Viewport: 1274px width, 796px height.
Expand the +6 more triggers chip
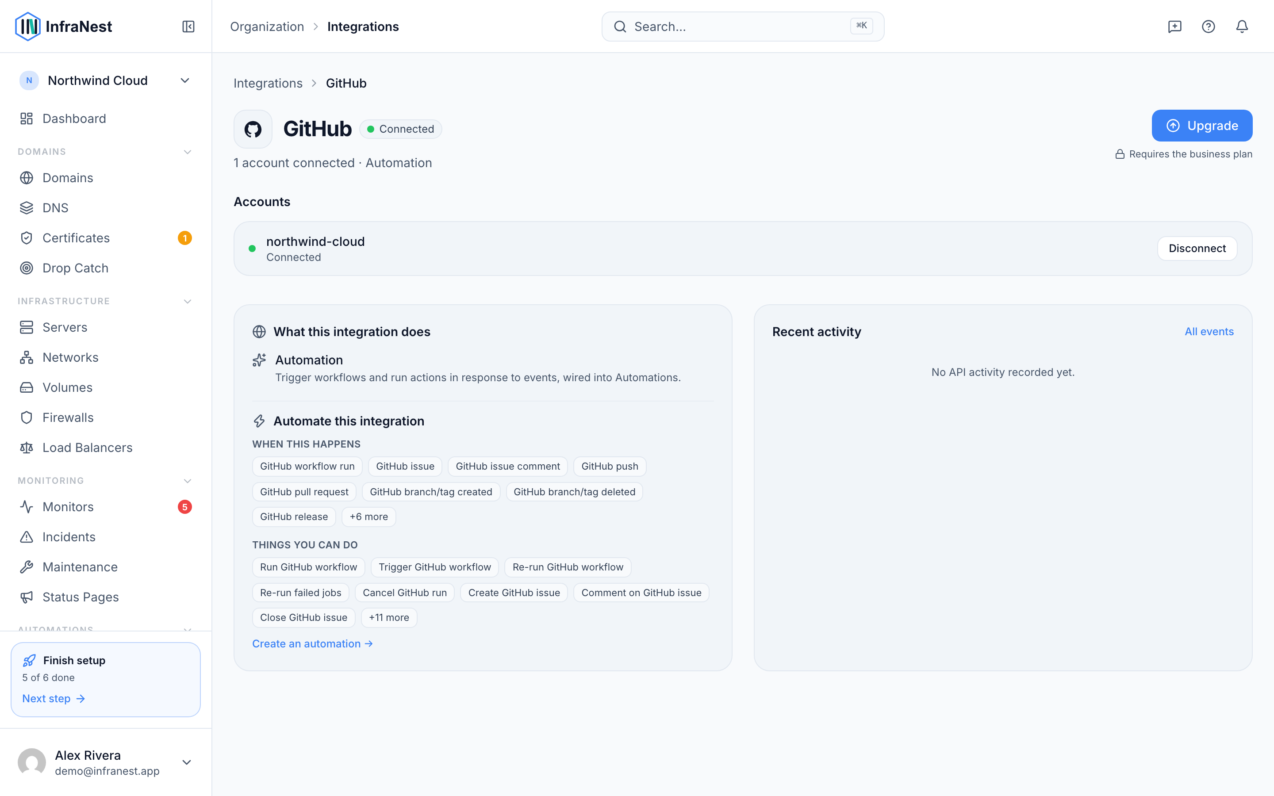(x=368, y=517)
